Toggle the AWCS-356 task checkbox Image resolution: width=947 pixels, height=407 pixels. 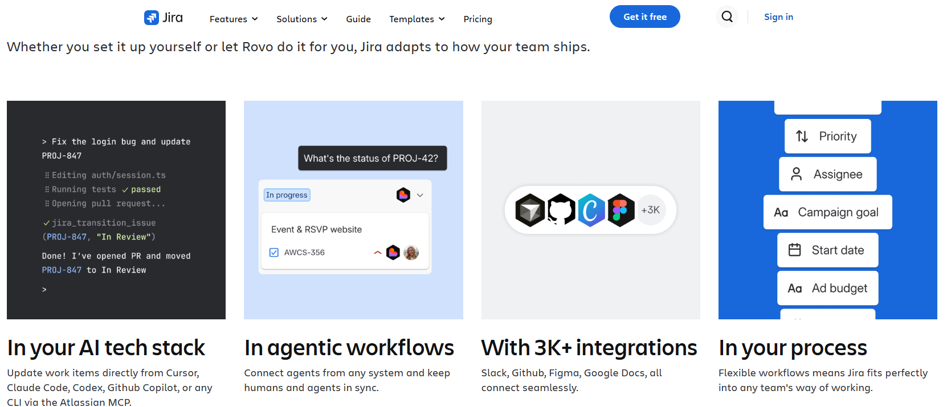(274, 252)
